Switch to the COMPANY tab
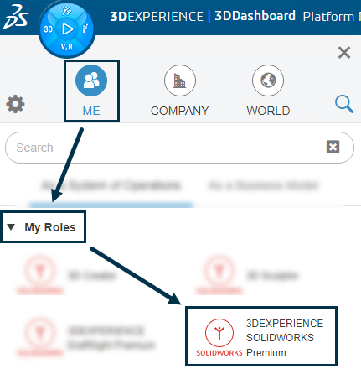This screenshot has width=361, height=374. click(180, 91)
